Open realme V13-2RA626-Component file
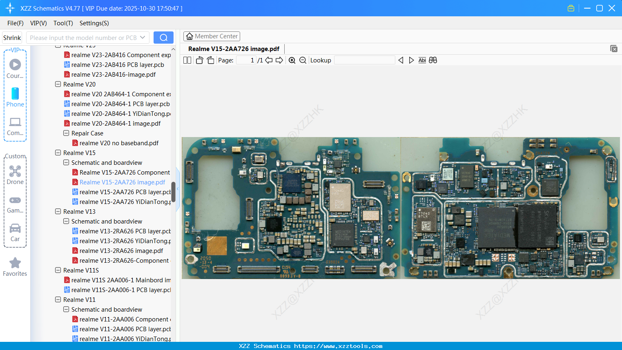 click(124, 260)
